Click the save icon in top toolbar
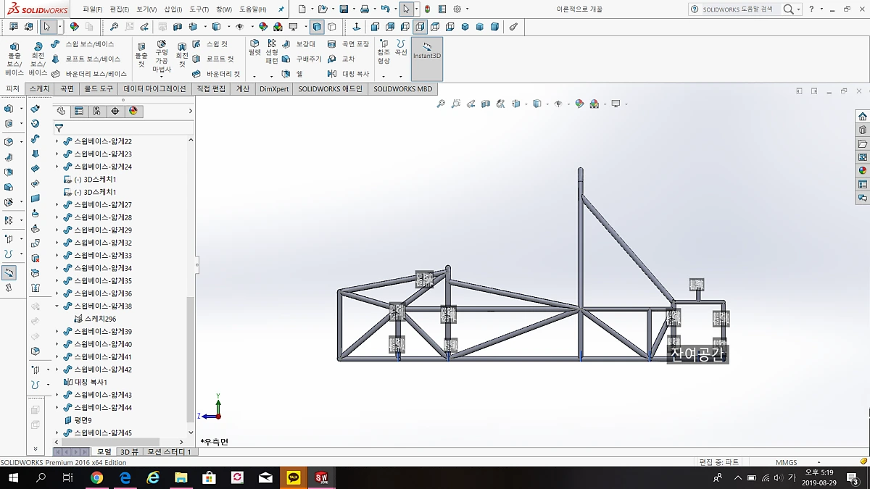The width and height of the screenshot is (870, 489). point(344,9)
